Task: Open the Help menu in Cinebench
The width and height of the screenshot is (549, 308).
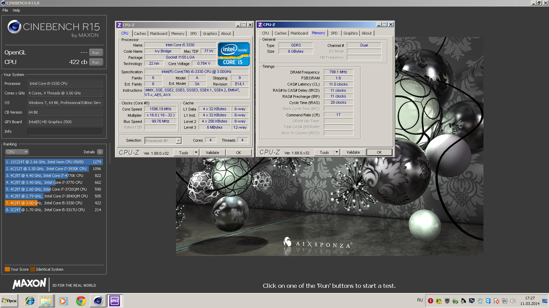Action: pos(16,10)
